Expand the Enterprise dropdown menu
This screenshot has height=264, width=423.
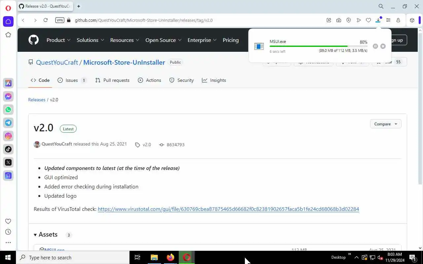(x=202, y=40)
